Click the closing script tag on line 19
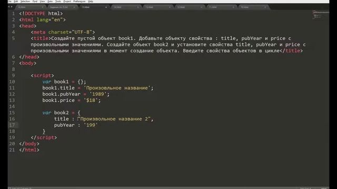The height and width of the screenshot is (189, 337). click(44, 138)
